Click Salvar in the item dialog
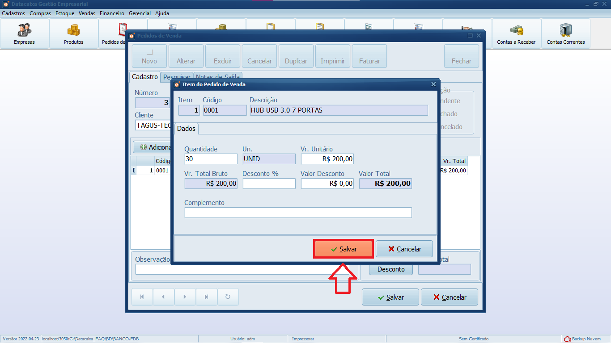 point(343,249)
